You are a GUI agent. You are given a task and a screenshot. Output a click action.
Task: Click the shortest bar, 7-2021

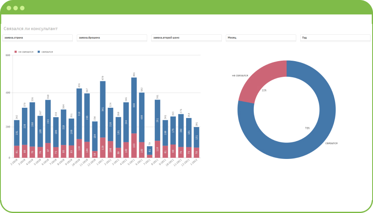pyautogui.click(x=149, y=151)
